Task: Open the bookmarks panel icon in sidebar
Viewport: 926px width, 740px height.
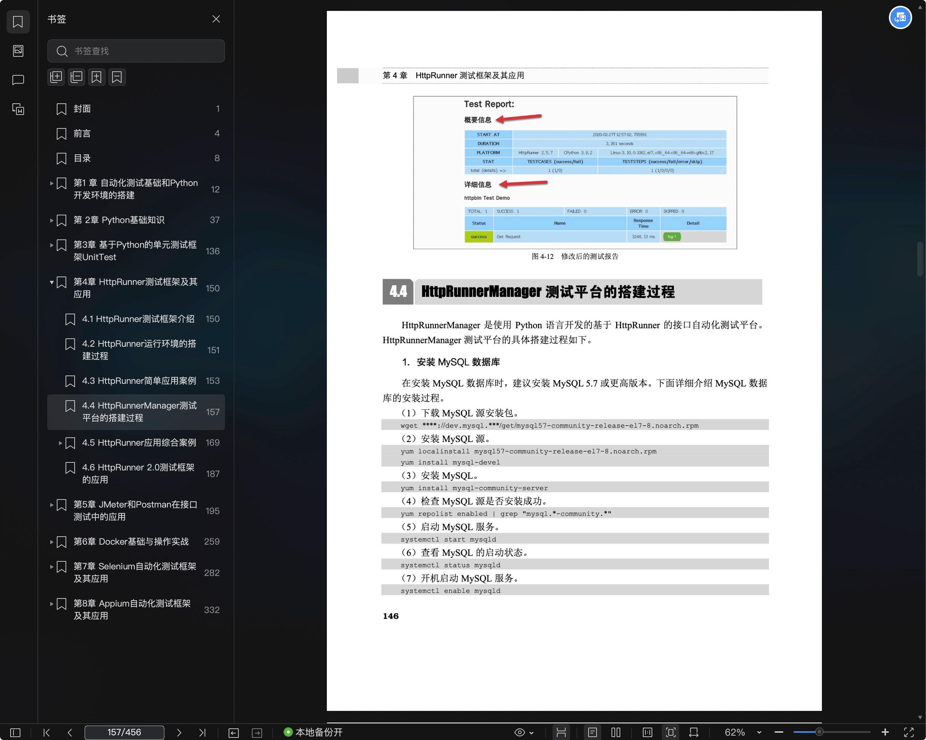Action: (18, 21)
